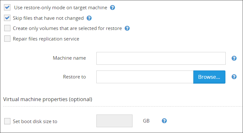Click the 'Skip files that have not changed' label

tap(48, 18)
